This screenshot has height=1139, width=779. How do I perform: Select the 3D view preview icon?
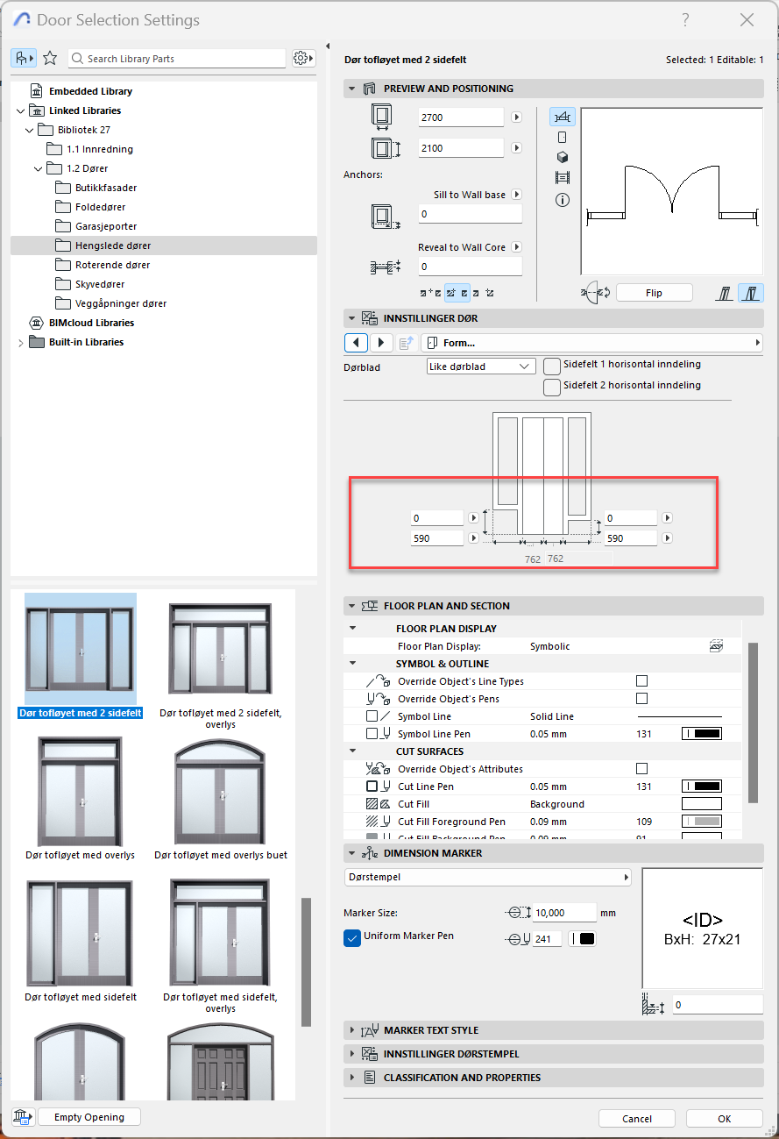(563, 157)
